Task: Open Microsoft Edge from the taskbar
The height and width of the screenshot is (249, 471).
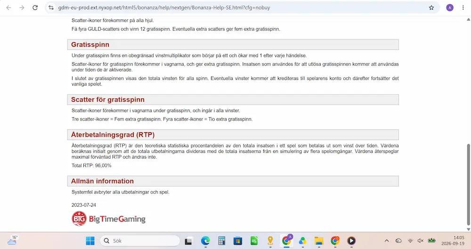Action: [x=205, y=241]
